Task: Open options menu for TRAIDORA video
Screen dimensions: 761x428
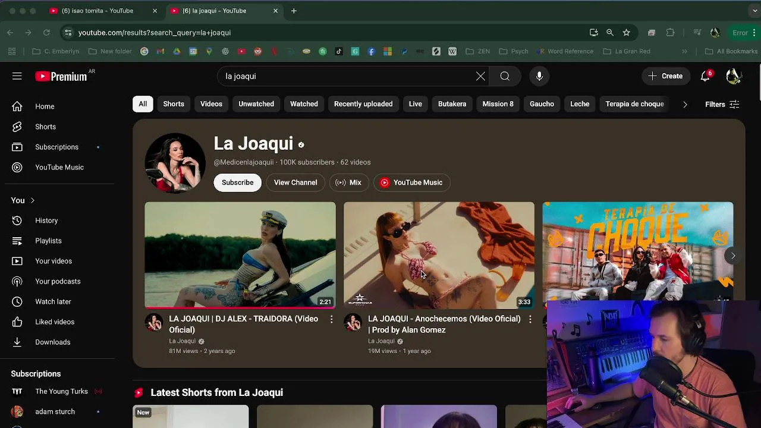Action: click(331, 319)
